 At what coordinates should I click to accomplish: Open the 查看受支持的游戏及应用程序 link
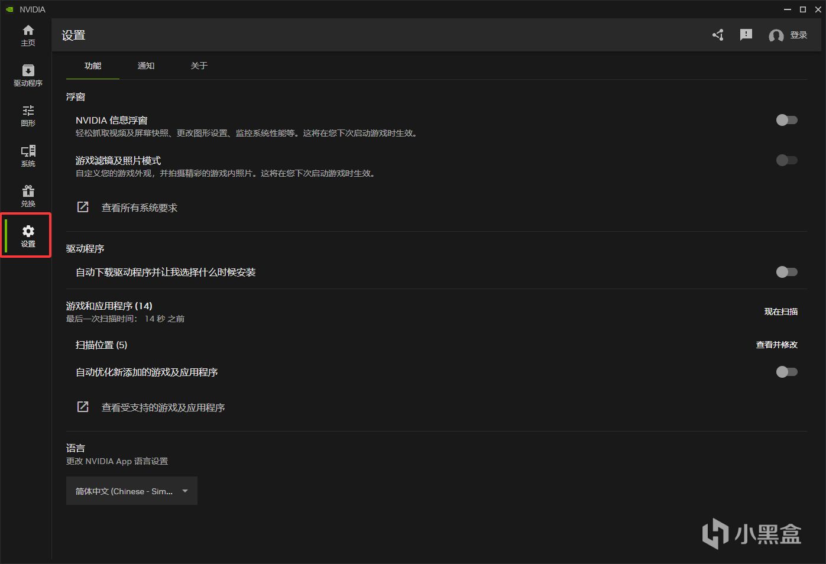(x=163, y=407)
